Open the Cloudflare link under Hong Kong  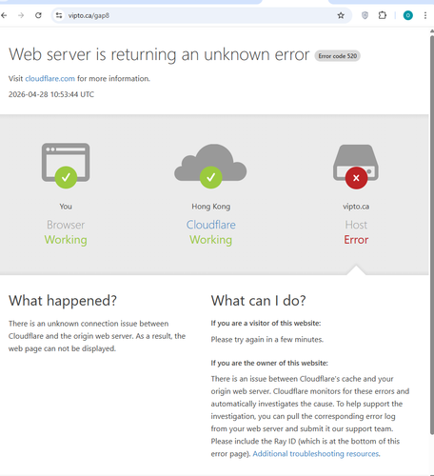210,225
